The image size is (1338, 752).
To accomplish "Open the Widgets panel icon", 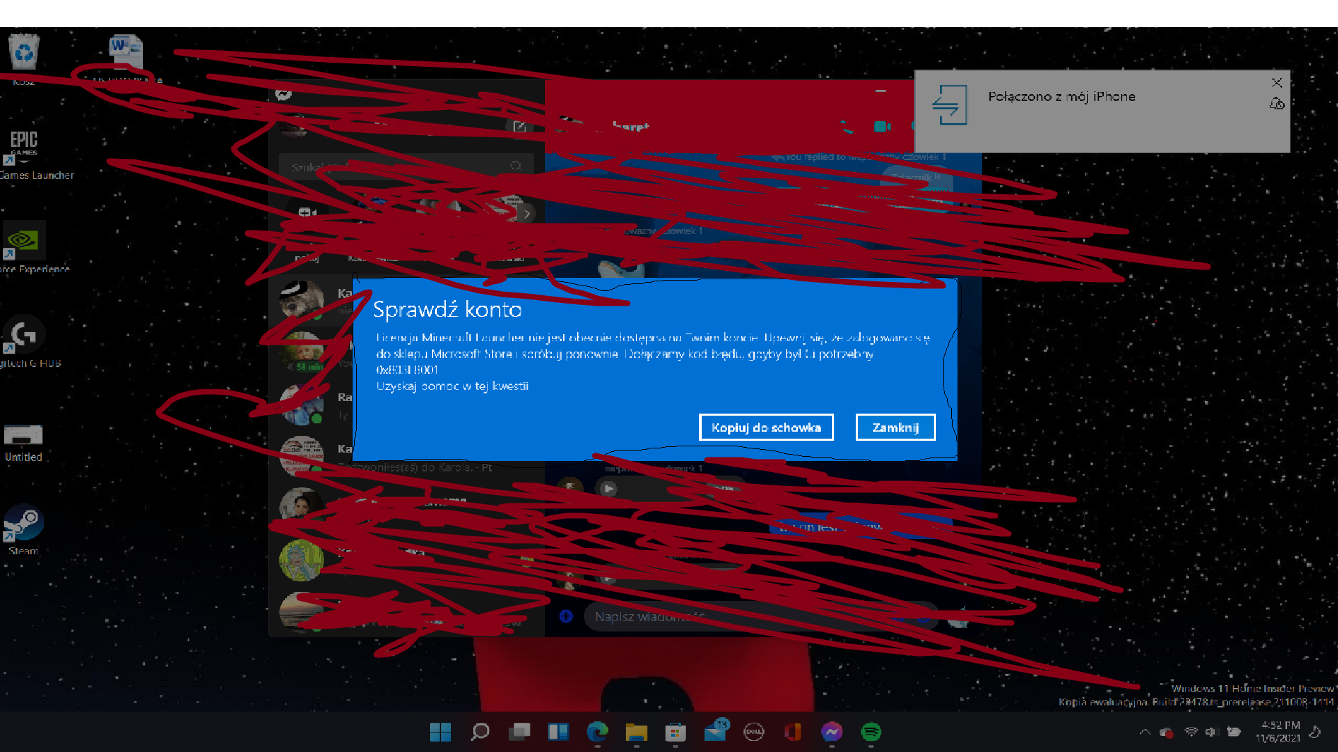I will coord(558,732).
